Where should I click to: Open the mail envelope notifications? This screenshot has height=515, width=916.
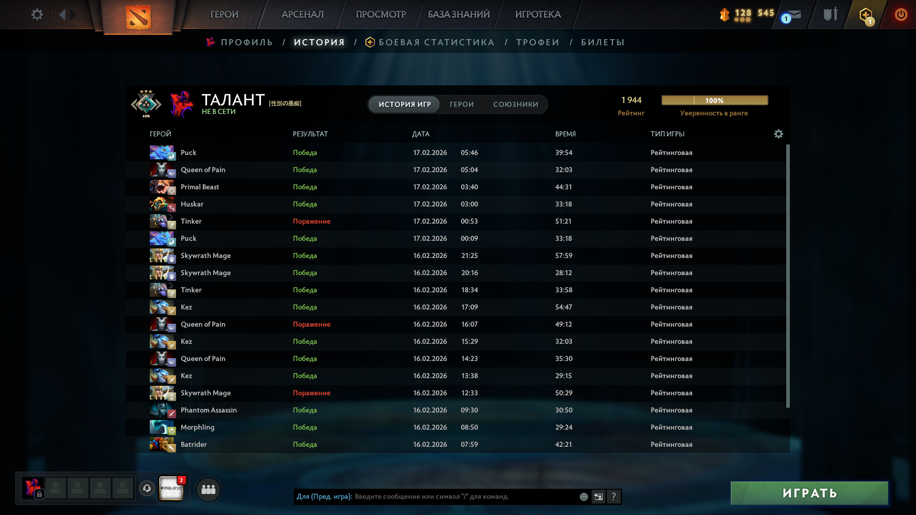pyautogui.click(x=793, y=16)
